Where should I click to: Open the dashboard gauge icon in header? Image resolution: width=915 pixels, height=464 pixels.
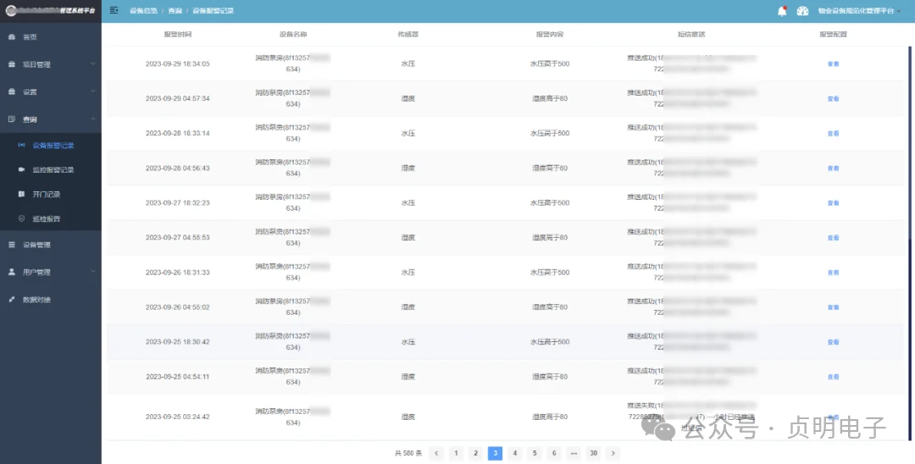pyautogui.click(x=803, y=11)
